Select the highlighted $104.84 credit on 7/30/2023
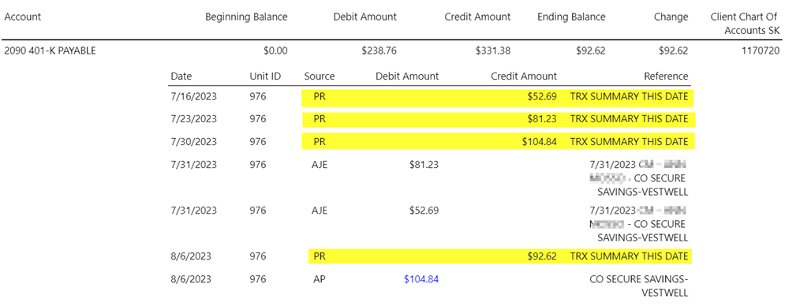This screenshot has width=785, height=306. click(x=540, y=142)
